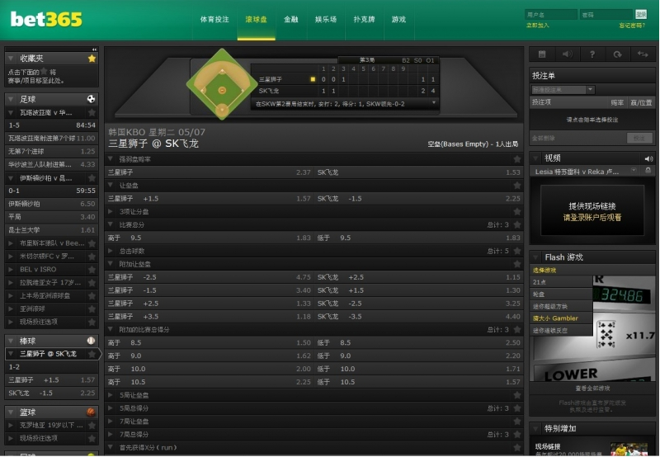Toggle star for 三星狮子 @ SK飞龙 in sidebar

[92, 354]
